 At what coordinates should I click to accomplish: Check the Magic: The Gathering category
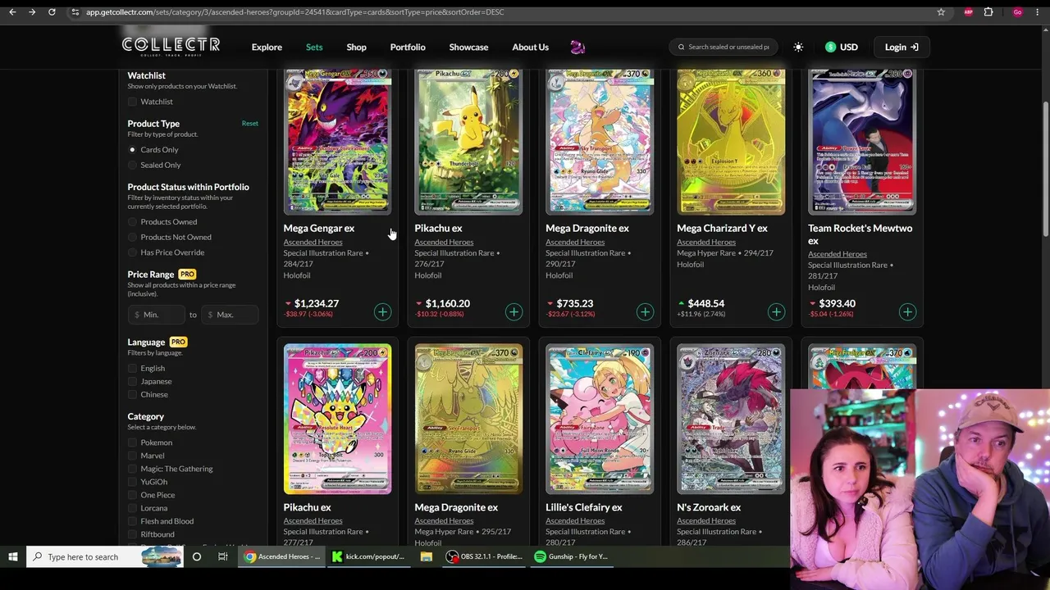132,469
